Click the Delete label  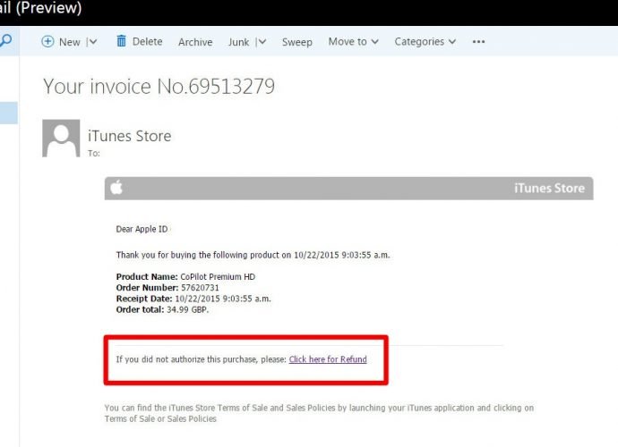point(147,41)
